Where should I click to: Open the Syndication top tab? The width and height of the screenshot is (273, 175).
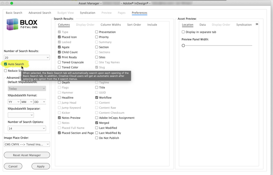88,13
